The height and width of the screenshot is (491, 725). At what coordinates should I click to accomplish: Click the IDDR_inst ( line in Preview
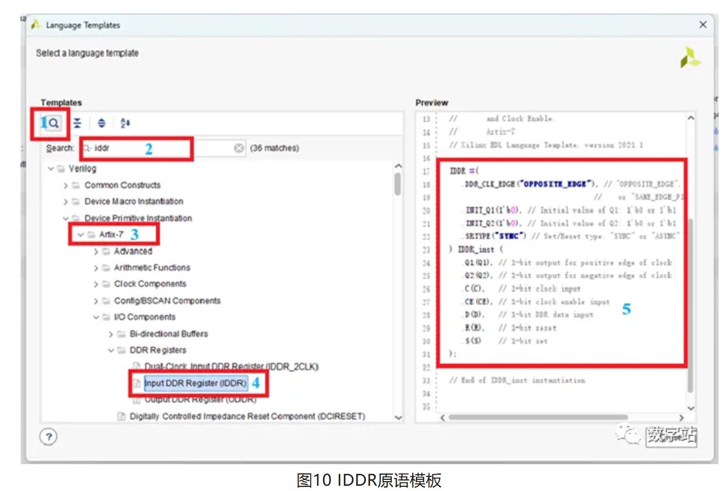tap(476, 249)
